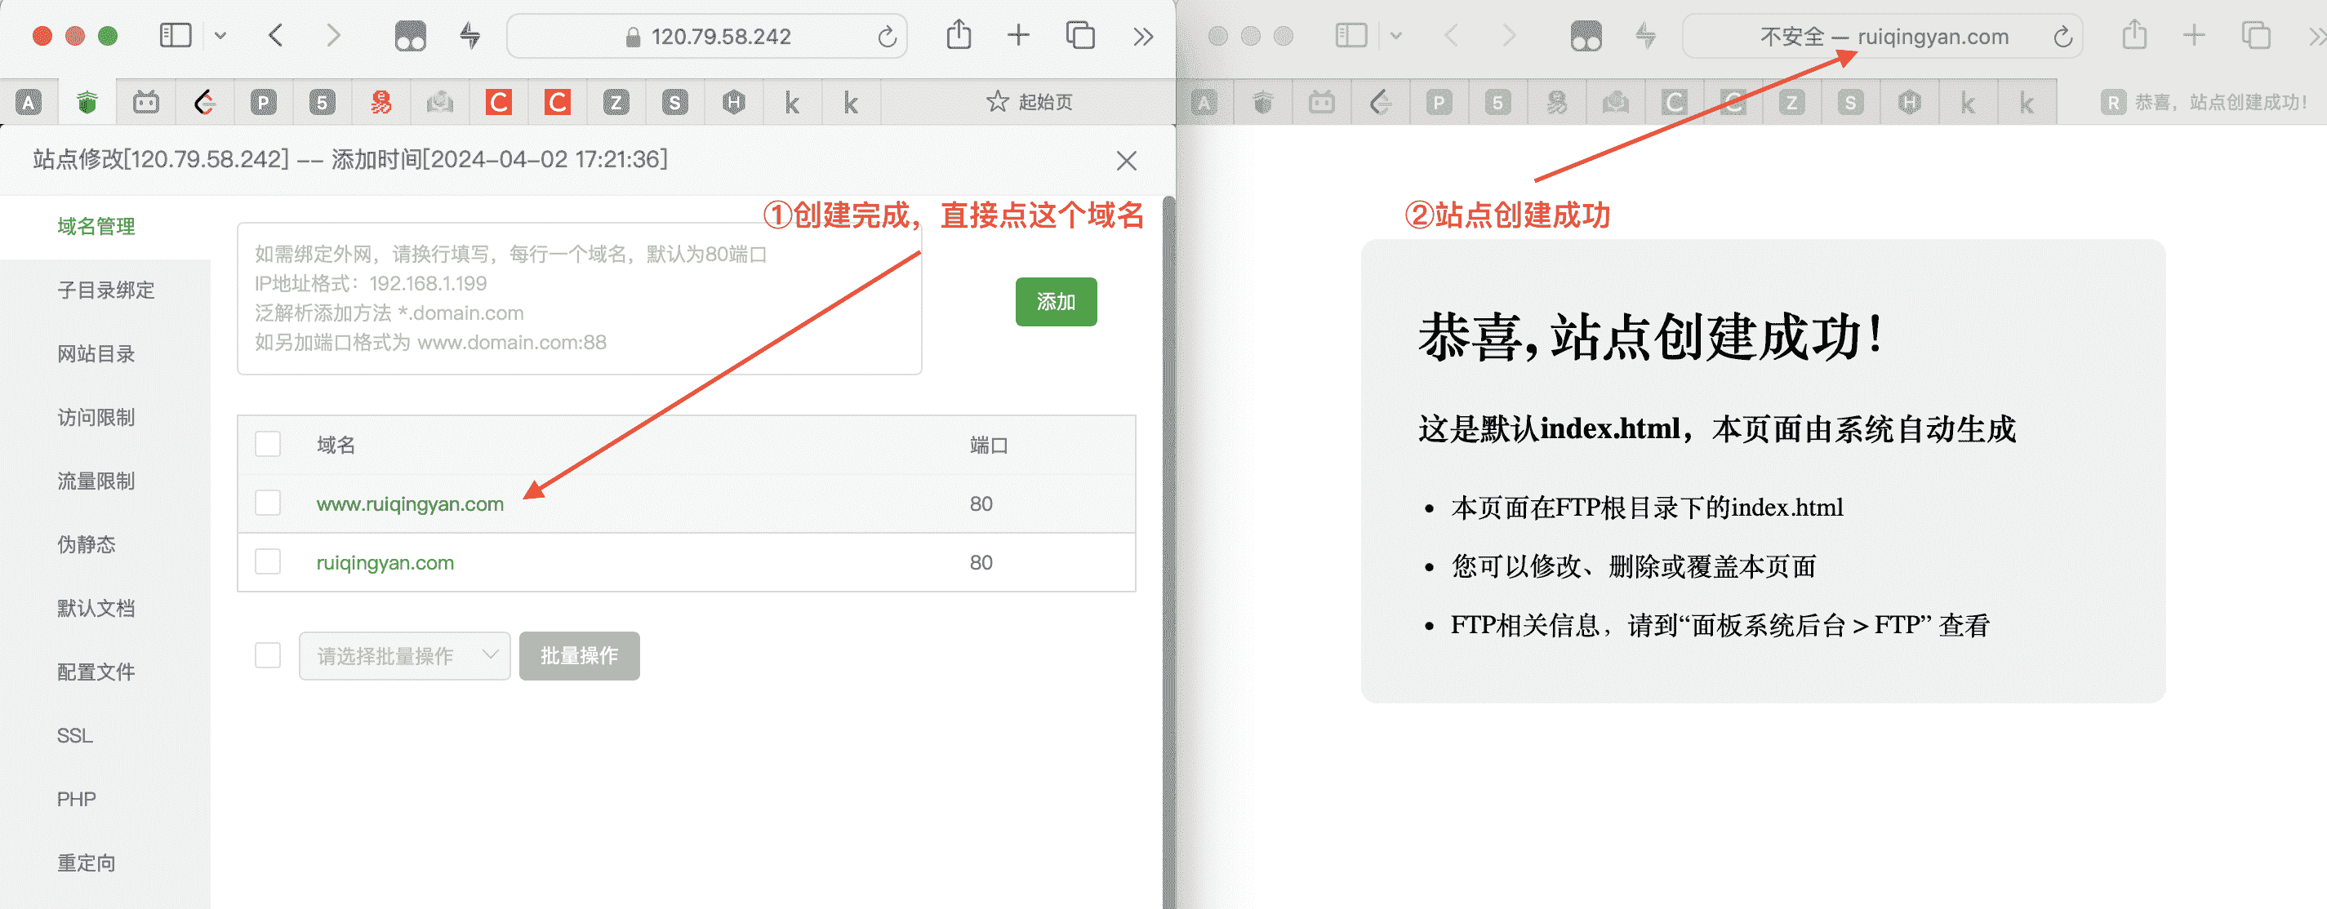
Task: Open the share menu in the 120.79.58.242 window
Action: [x=959, y=35]
